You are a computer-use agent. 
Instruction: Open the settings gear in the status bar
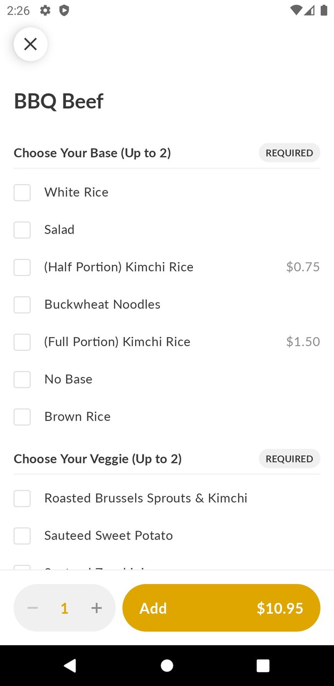pyautogui.click(x=45, y=10)
